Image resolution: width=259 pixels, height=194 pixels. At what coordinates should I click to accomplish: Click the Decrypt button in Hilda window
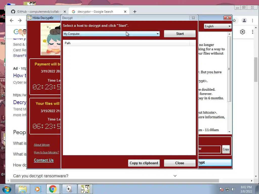[x=215, y=163]
